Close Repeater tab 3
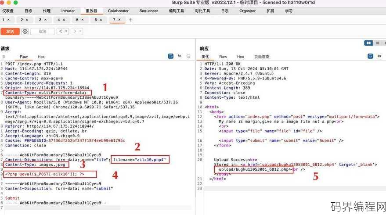 [46, 20]
